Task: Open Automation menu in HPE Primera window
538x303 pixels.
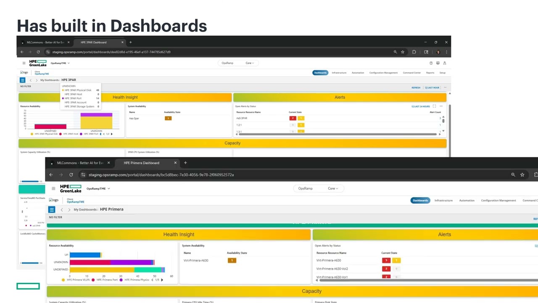Action: tap(467, 200)
